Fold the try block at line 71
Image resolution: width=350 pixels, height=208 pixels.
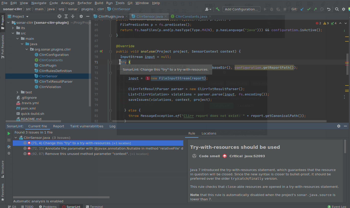coord(111,62)
